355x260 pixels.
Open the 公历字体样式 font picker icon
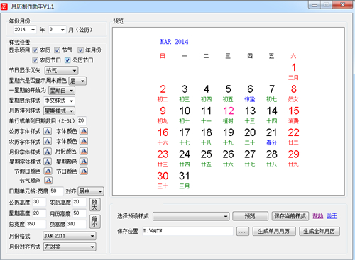(48, 131)
